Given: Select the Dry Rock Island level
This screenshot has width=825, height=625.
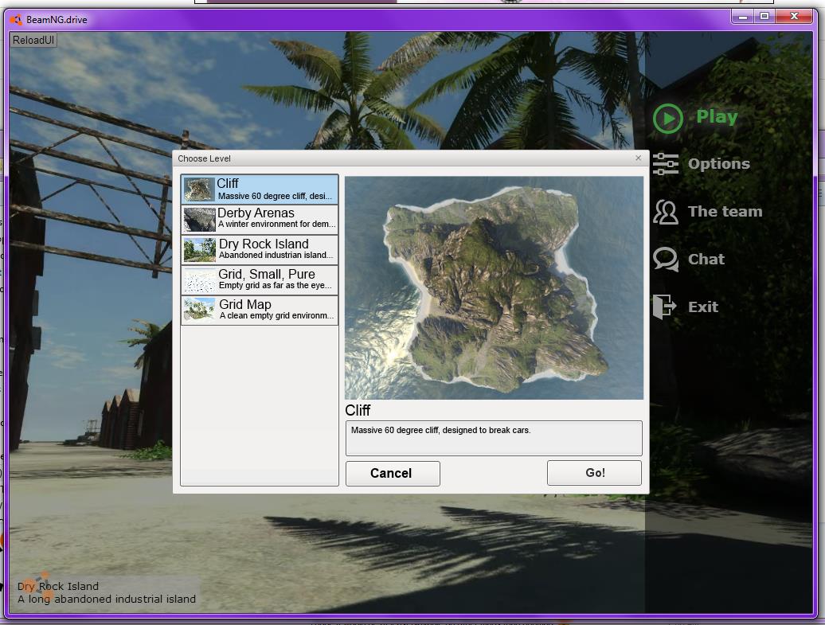Looking at the screenshot, I should click(260, 249).
